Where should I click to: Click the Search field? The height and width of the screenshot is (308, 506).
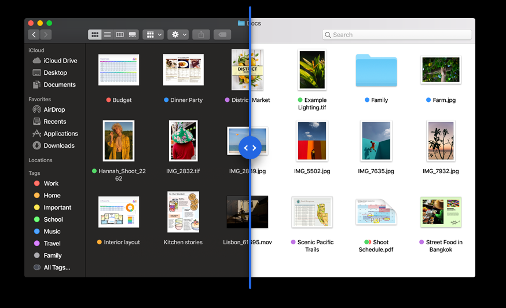click(x=397, y=35)
